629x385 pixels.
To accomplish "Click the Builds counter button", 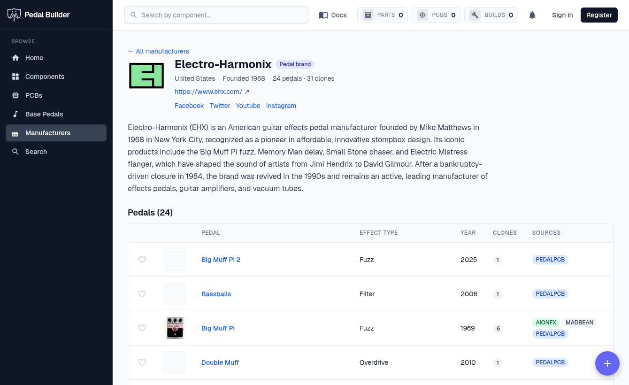I will click(491, 15).
